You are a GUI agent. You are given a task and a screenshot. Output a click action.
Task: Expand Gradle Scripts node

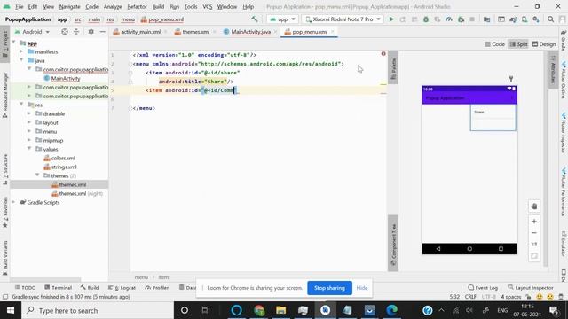coord(13,202)
